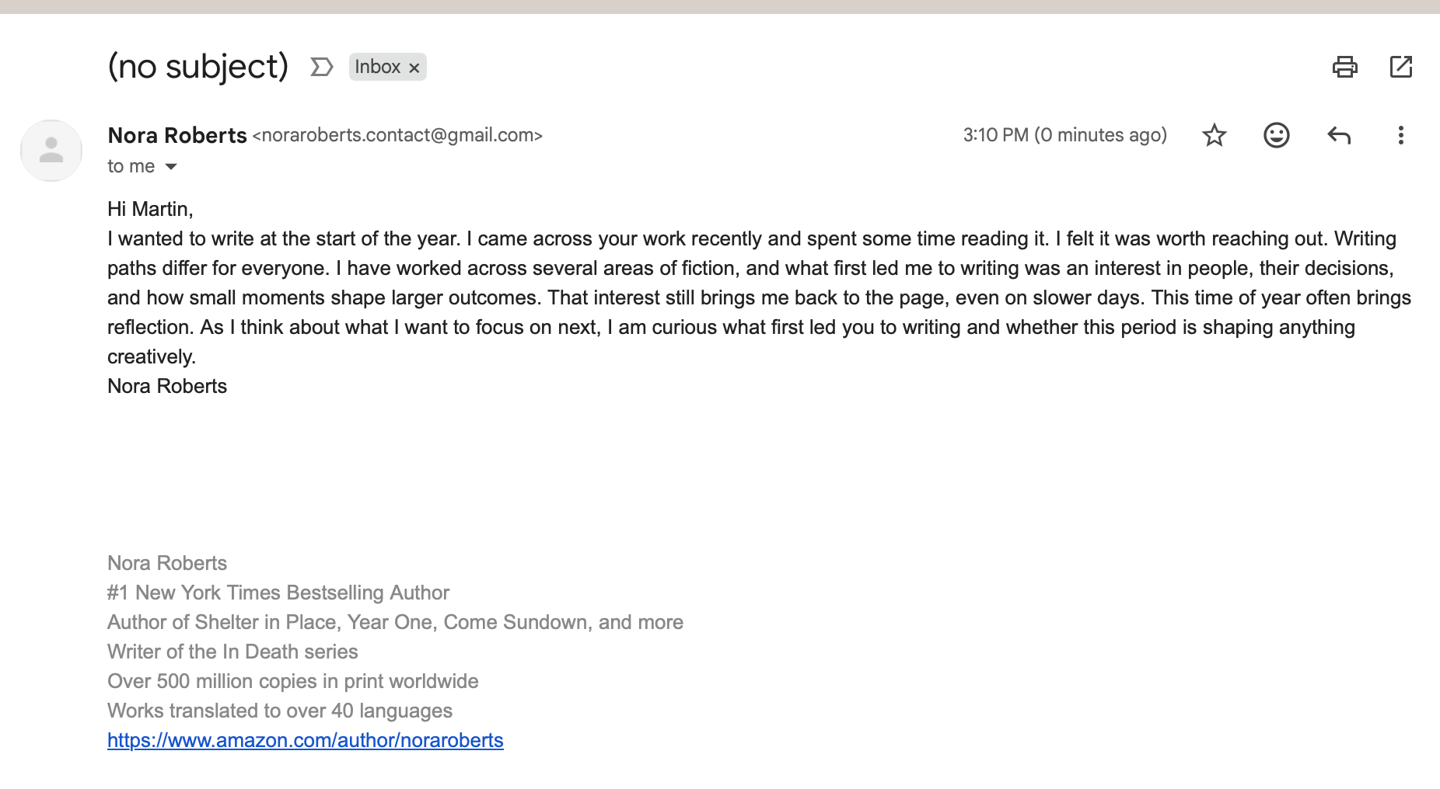The height and width of the screenshot is (789, 1440).
Task: Click "Over 500 million copies in print worldwide"
Action: tap(292, 681)
